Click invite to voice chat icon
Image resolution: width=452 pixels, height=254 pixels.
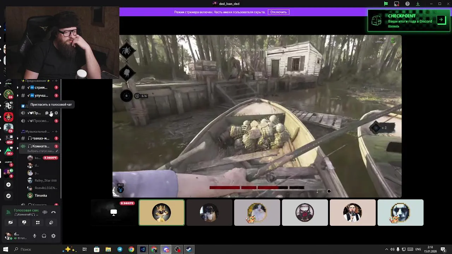(51, 113)
